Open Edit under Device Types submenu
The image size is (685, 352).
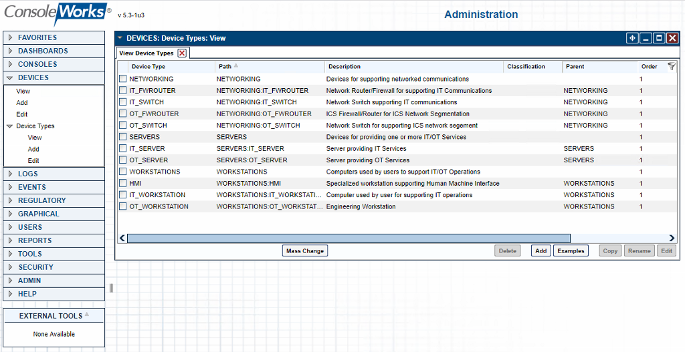click(x=33, y=160)
